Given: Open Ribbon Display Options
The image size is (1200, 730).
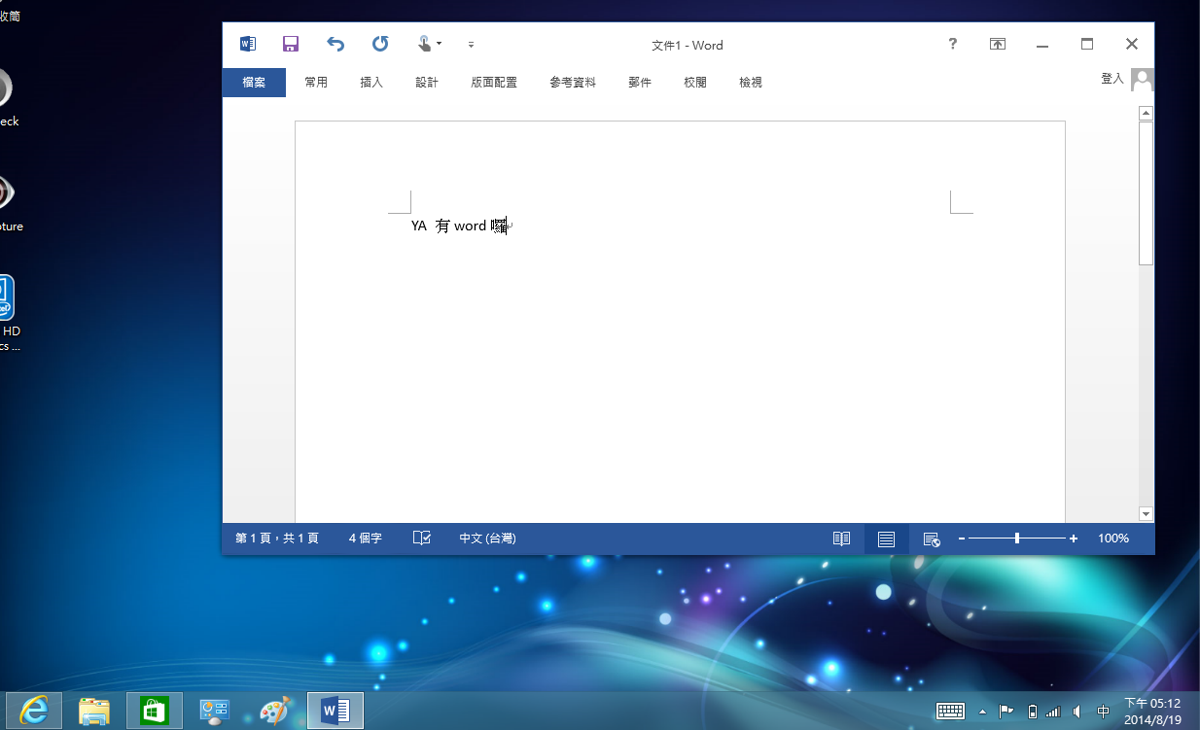Looking at the screenshot, I should (x=998, y=44).
